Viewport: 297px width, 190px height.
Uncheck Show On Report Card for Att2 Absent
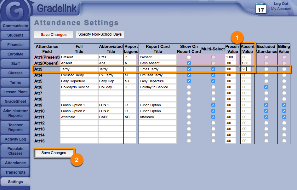click(189, 63)
